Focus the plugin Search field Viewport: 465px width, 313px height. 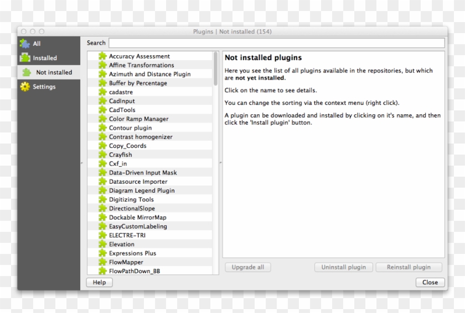tap(277, 43)
